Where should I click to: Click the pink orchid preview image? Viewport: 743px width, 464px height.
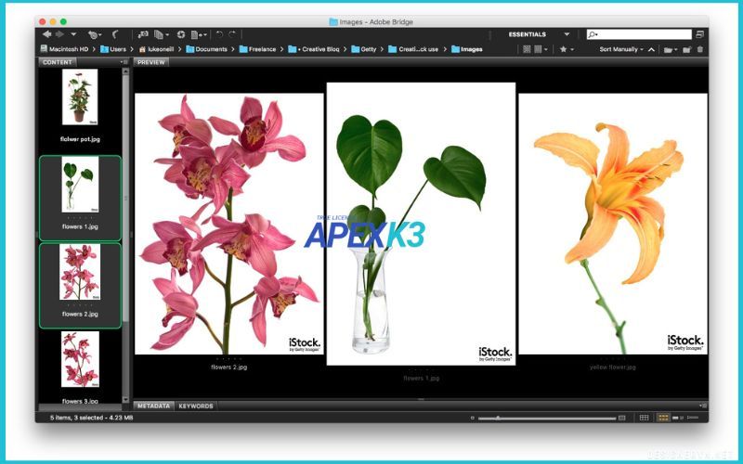[x=228, y=224]
